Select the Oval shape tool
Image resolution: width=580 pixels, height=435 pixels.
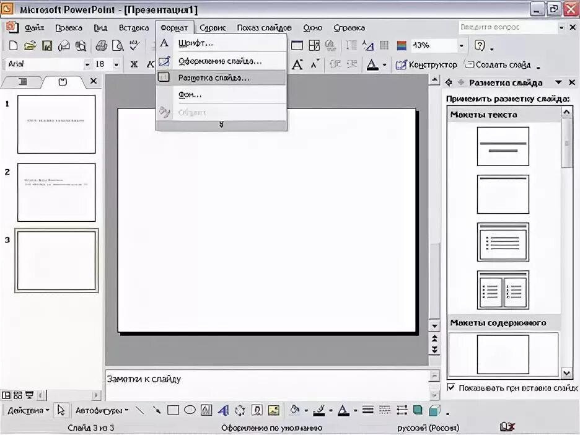click(190, 410)
